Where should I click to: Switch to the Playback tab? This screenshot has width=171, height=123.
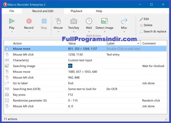77,11
